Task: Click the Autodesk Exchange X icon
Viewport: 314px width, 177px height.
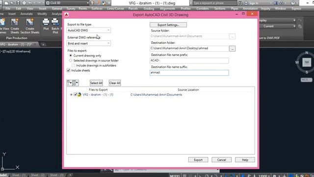Action: click(276, 3)
